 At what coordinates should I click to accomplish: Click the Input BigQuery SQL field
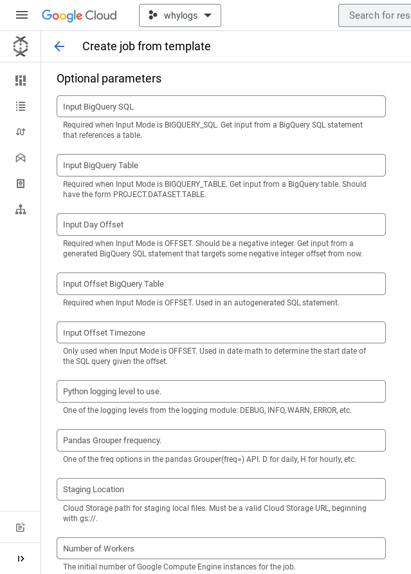pyautogui.click(x=221, y=106)
